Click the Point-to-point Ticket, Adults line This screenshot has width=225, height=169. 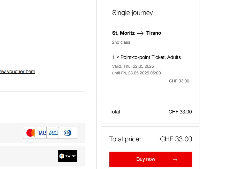[x=146, y=57]
